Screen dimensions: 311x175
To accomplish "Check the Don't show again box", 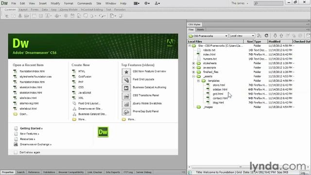I will (16, 152).
